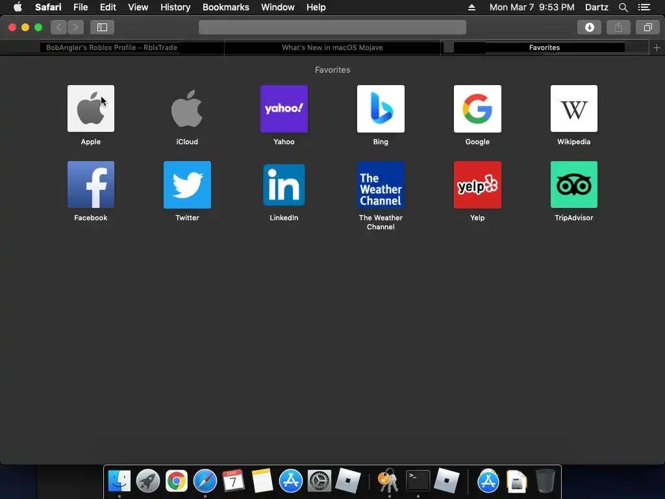Image resolution: width=665 pixels, height=499 pixels.
Task: Go back with the back arrow
Action: (x=59, y=27)
